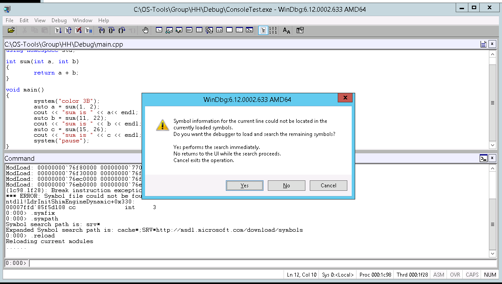Open the Registers window toolbar icon
502x284 pixels.
(189, 30)
